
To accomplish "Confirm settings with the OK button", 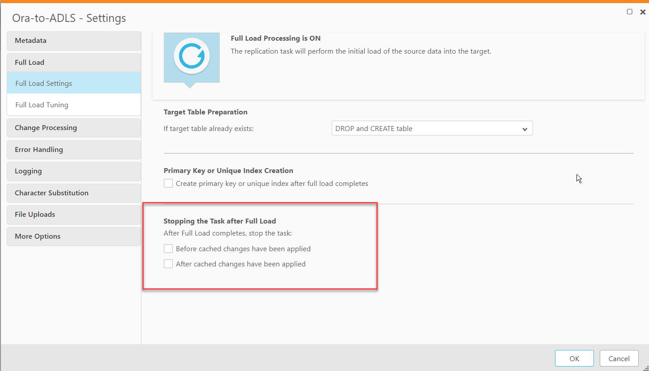I will (x=574, y=358).
